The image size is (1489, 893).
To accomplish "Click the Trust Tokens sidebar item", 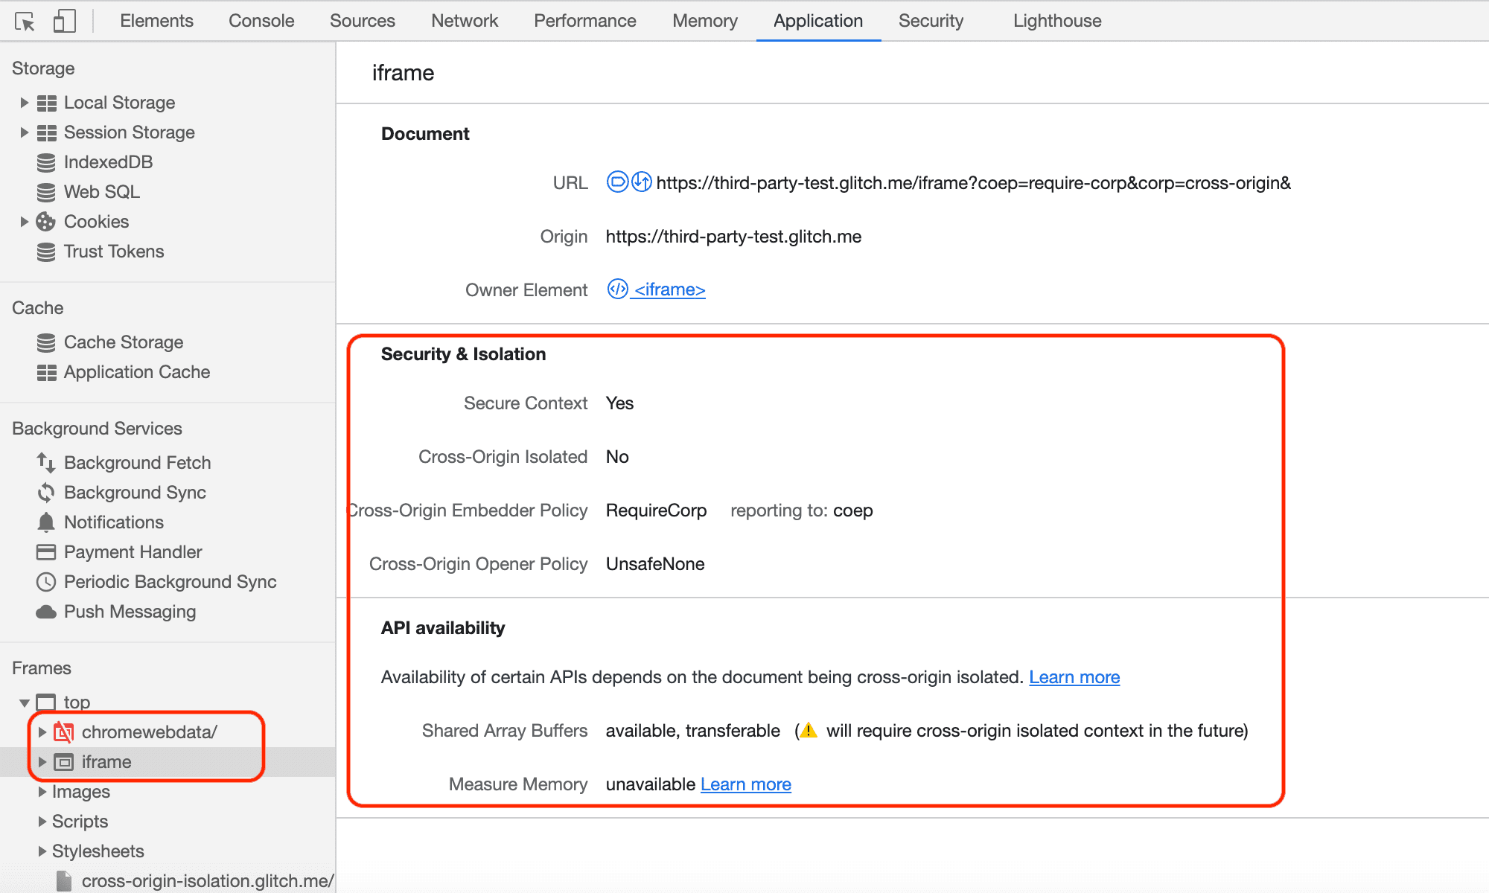I will click(x=114, y=251).
